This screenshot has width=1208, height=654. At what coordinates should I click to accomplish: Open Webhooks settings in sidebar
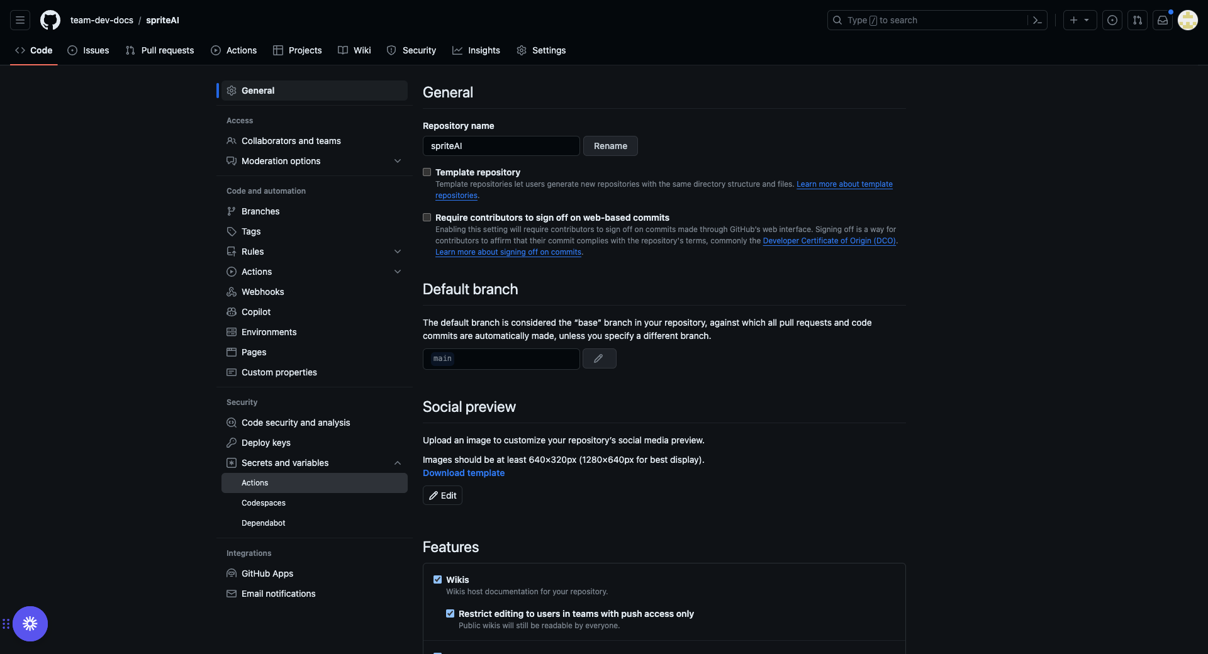pos(262,292)
